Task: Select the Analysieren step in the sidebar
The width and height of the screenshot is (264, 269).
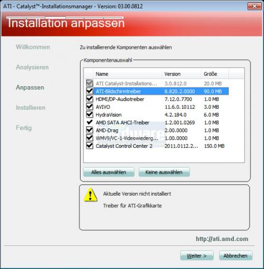Action: pyautogui.click(x=32, y=67)
